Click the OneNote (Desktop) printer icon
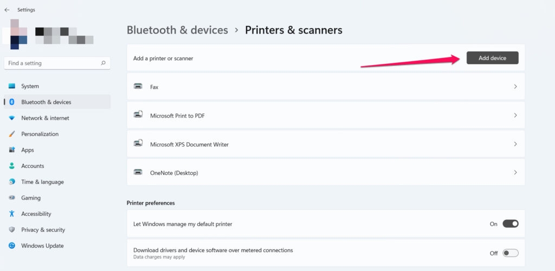This screenshot has height=271, width=555. tap(138, 172)
